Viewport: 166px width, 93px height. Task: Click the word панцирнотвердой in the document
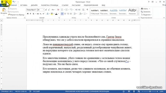pyautogui.click(x=63, y=44)
